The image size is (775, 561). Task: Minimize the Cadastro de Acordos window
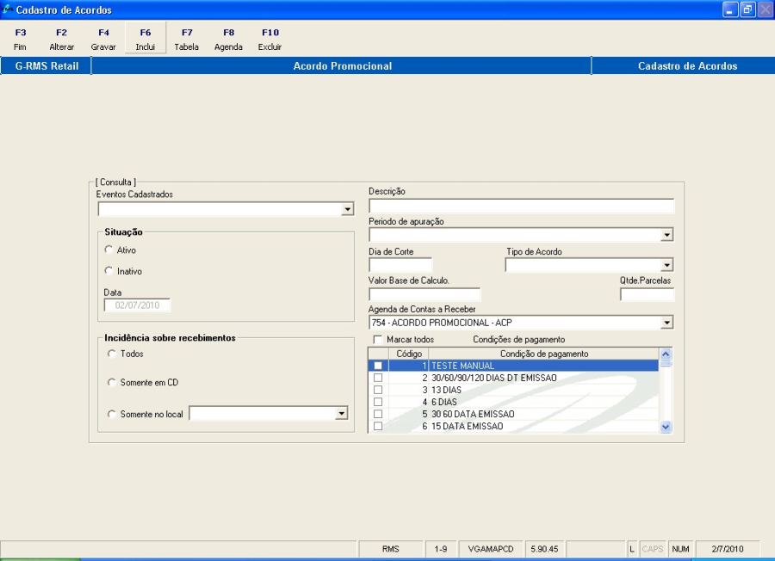[x=729, y=9]
